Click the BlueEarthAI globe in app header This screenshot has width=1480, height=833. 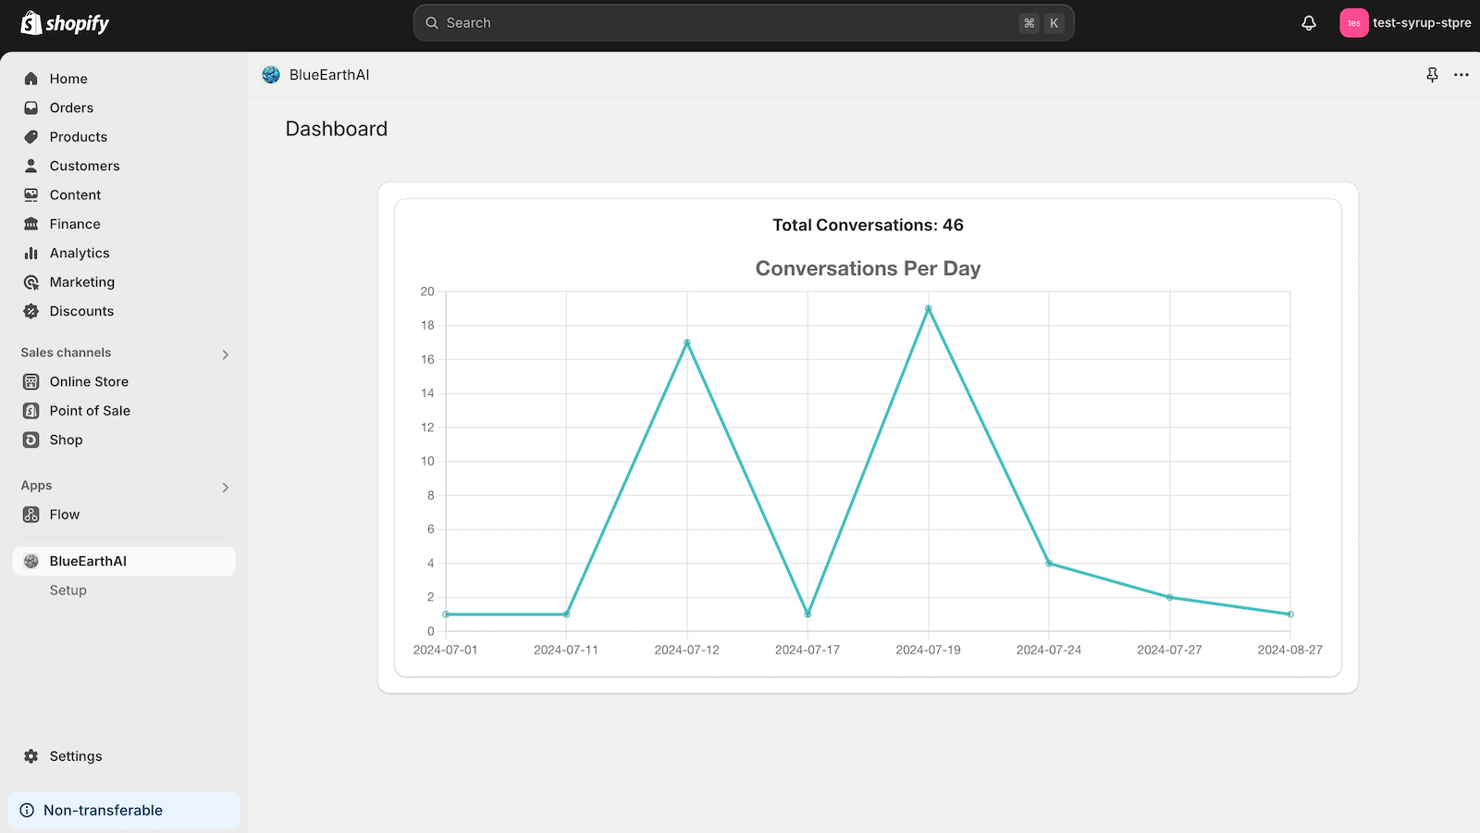click(271, 75)
